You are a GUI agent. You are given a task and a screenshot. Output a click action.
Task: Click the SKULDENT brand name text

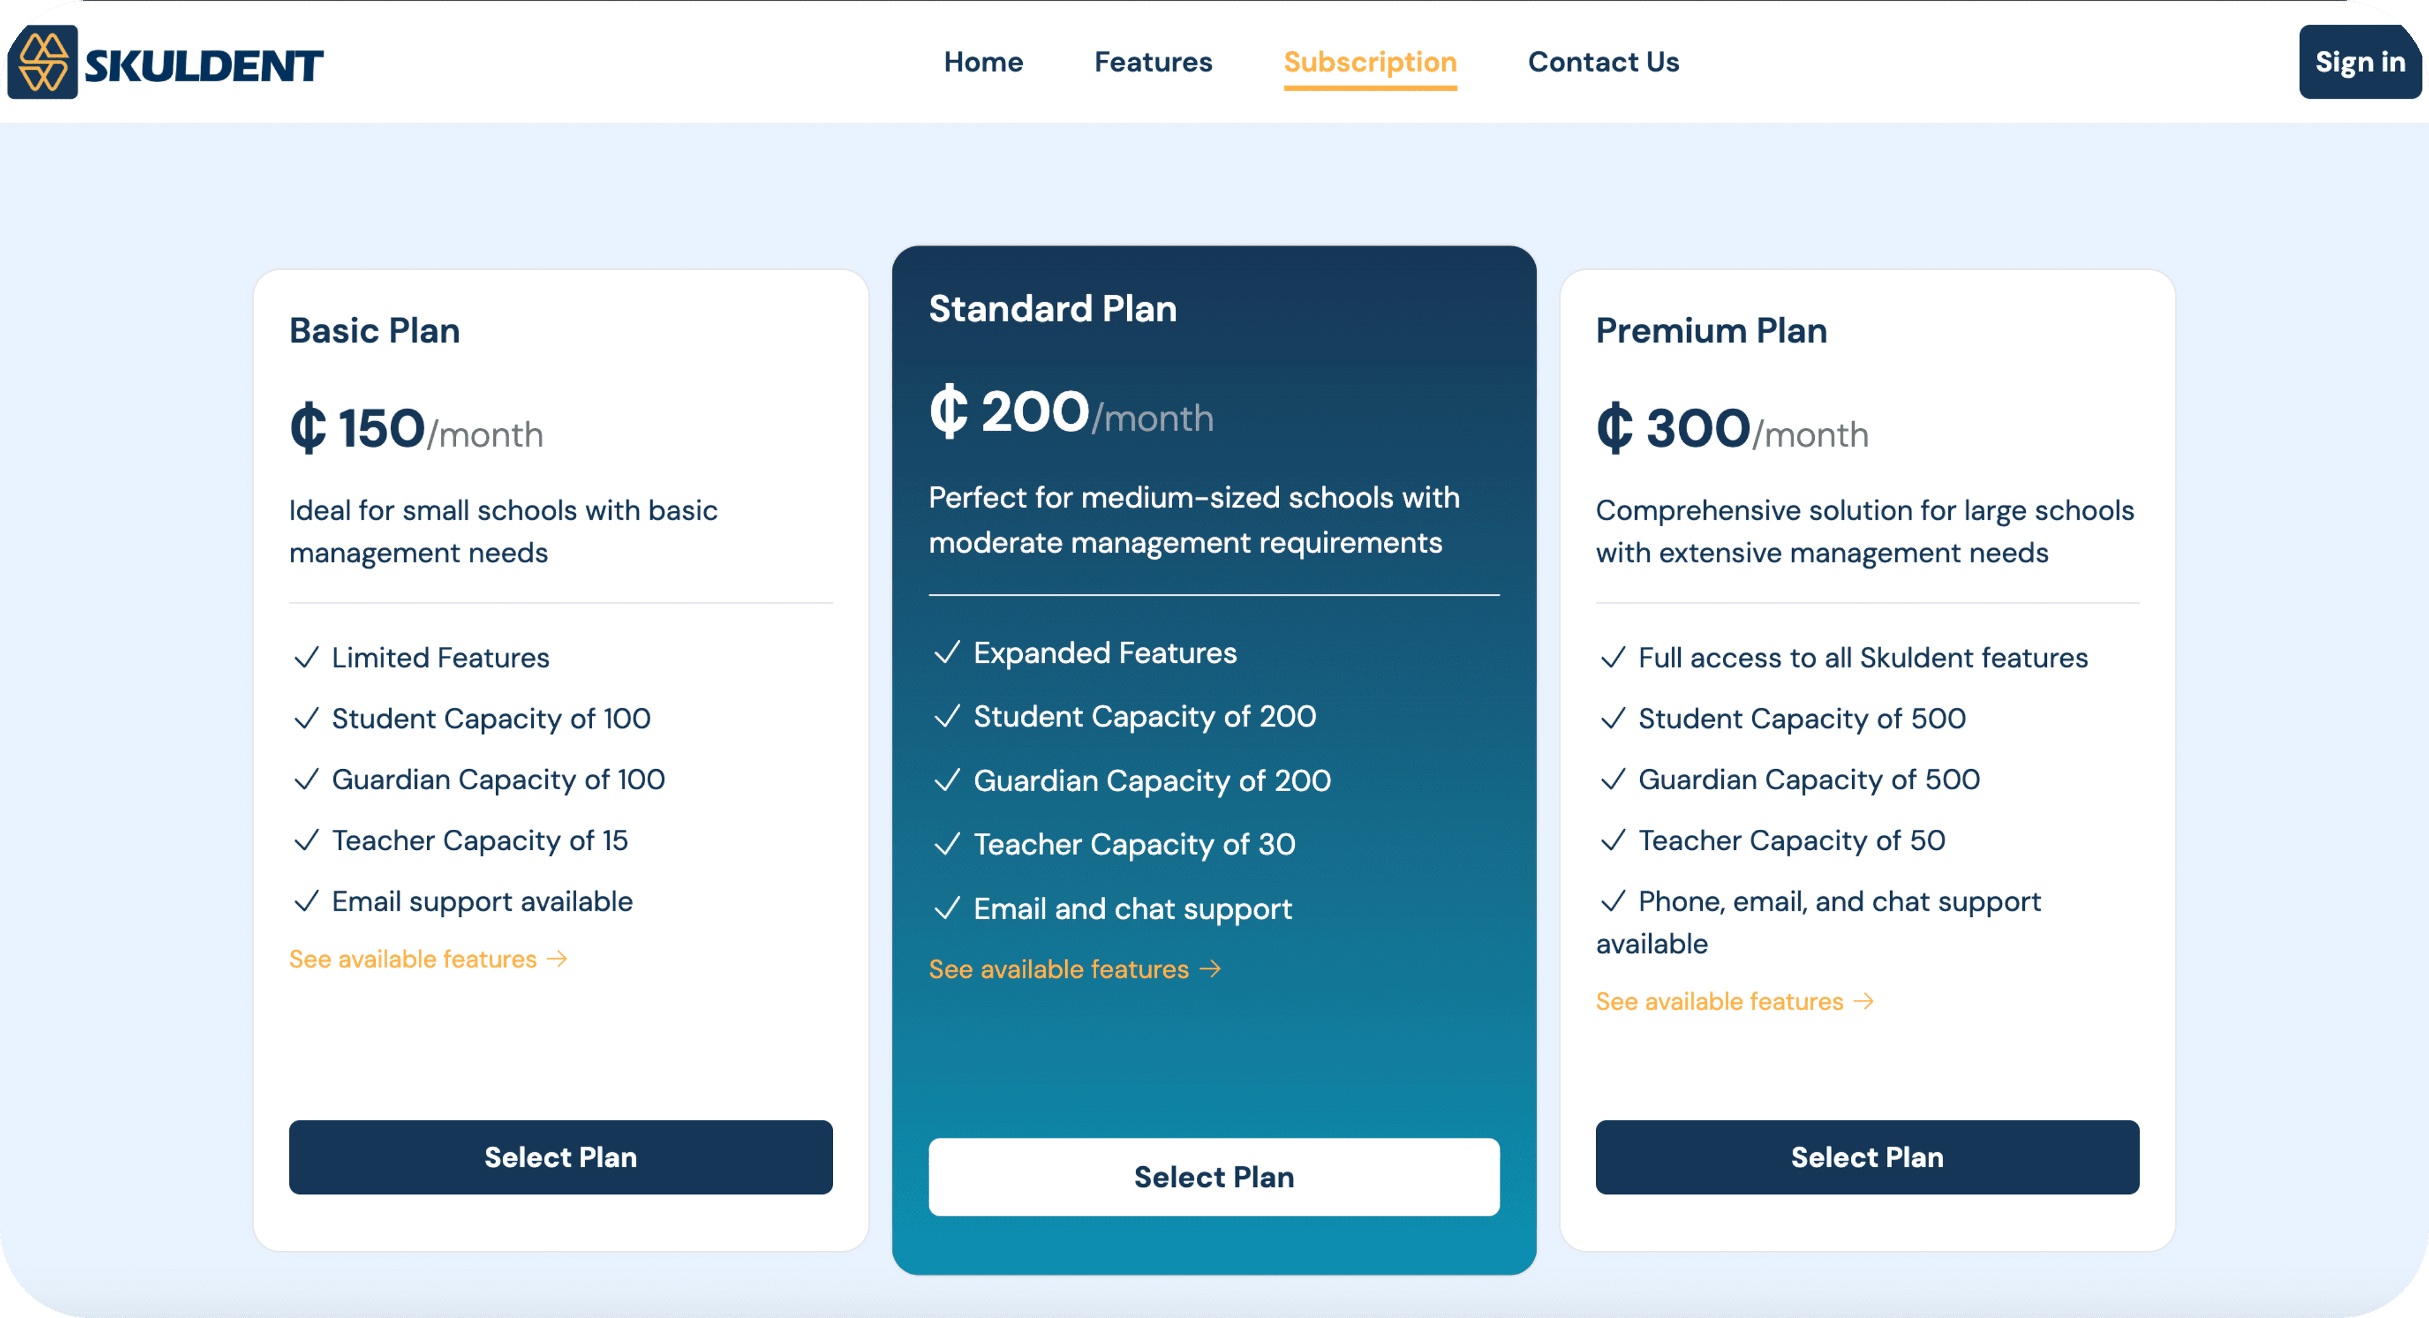(204, 66)
